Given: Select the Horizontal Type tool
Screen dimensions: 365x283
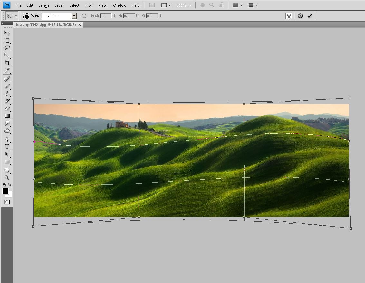Looking at the screenshot, I should tap(7, 147).
